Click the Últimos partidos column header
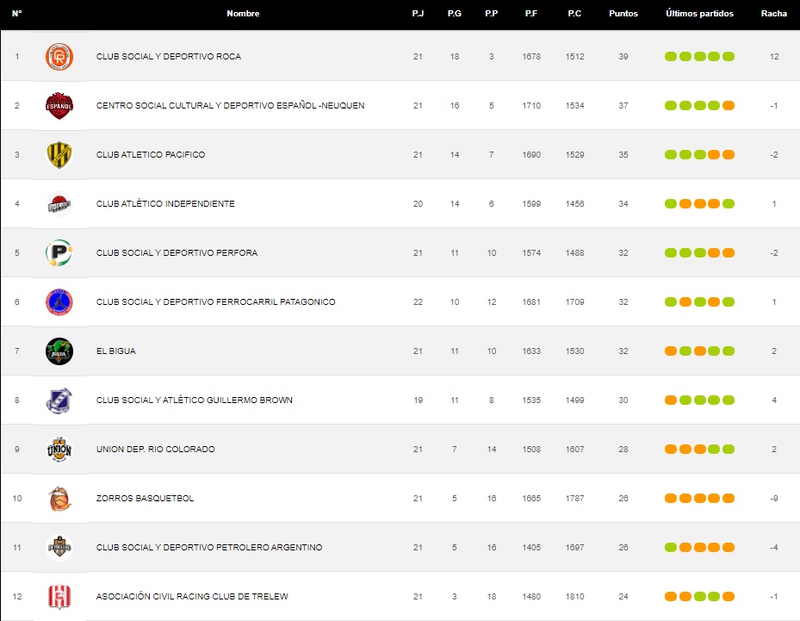This screenshot has width=800, height=621. coord(699,14)
